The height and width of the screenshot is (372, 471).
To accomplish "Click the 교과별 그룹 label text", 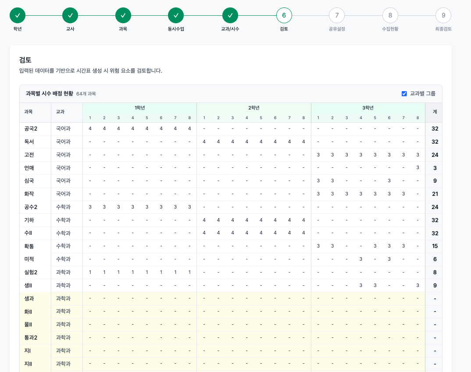I will point(423,94).
